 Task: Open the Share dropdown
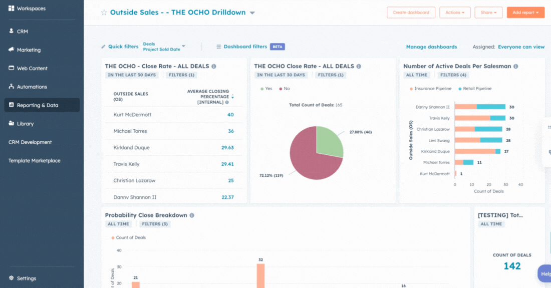pos(488,13)
